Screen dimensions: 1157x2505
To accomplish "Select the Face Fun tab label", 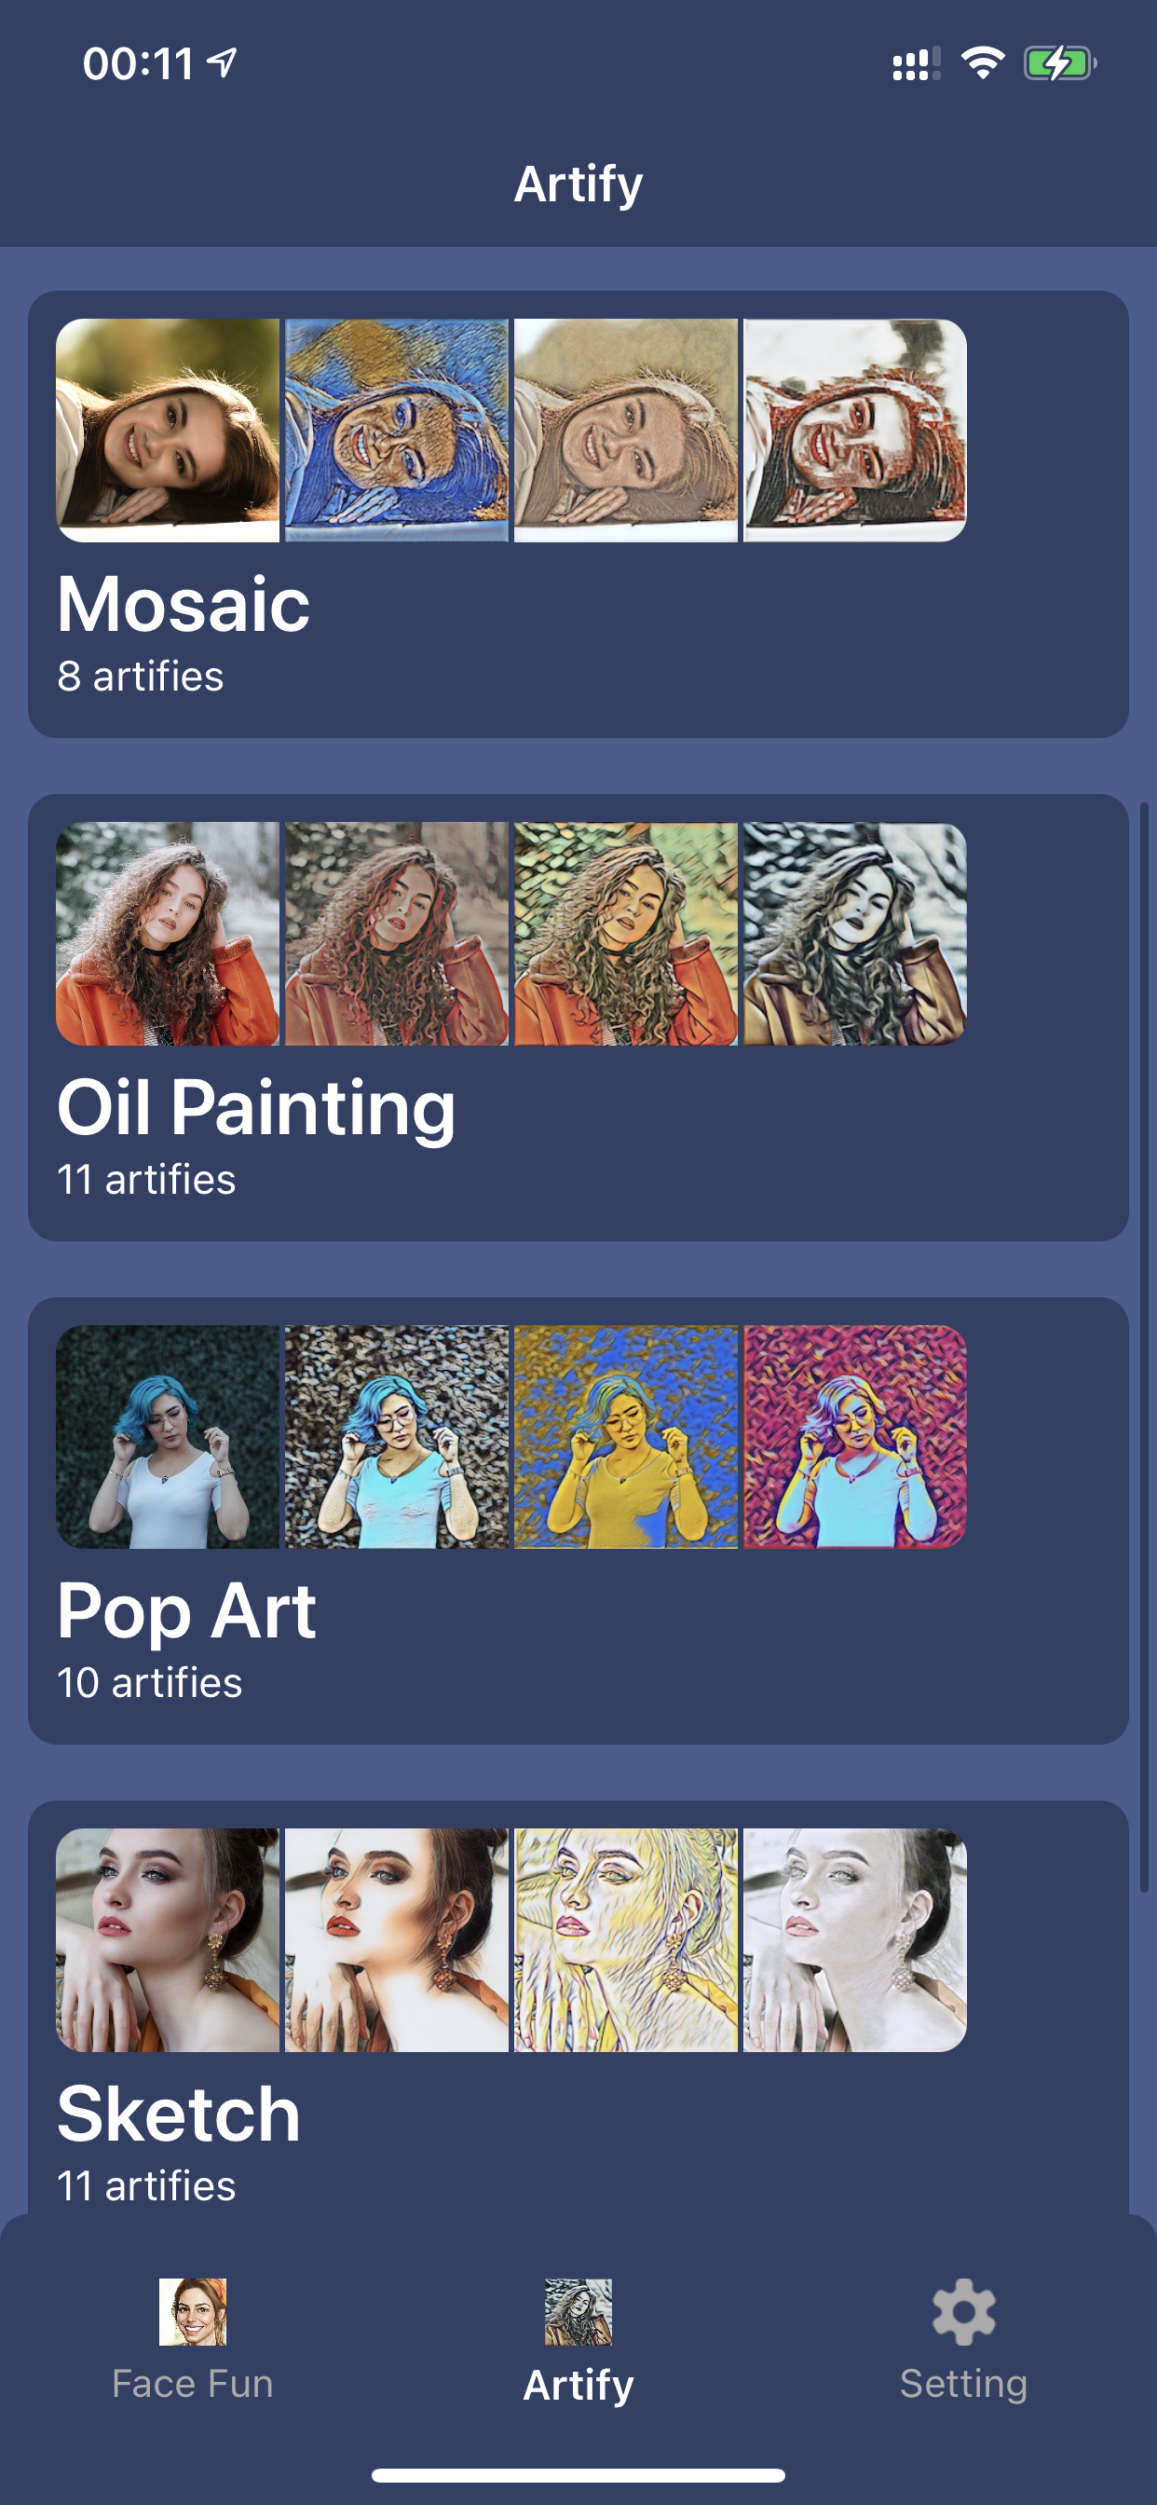I will [193, 2384].
